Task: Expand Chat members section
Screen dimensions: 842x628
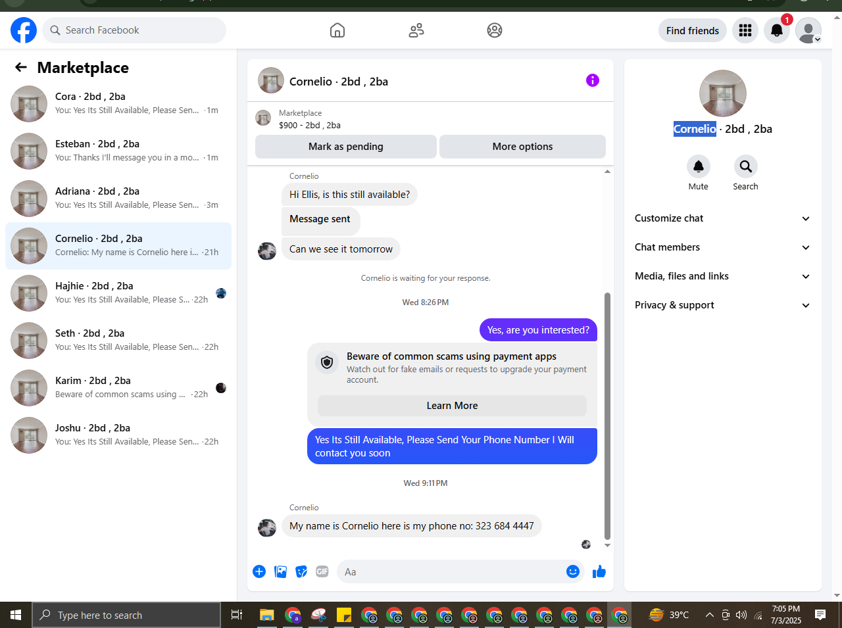Action: coord(722,247)
